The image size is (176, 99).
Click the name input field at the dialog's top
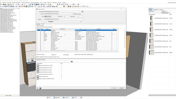tap(63, 12)
